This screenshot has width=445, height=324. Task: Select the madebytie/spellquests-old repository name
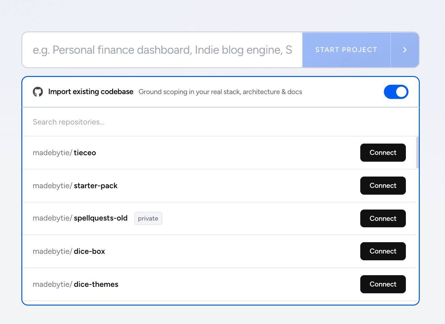(80, 218)
